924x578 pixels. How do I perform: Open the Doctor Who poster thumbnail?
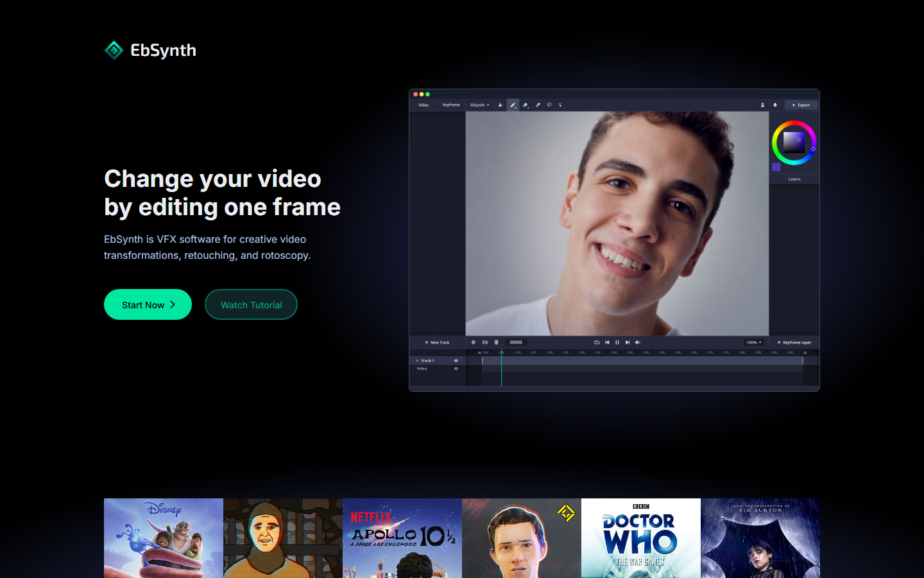click(641, 538)
